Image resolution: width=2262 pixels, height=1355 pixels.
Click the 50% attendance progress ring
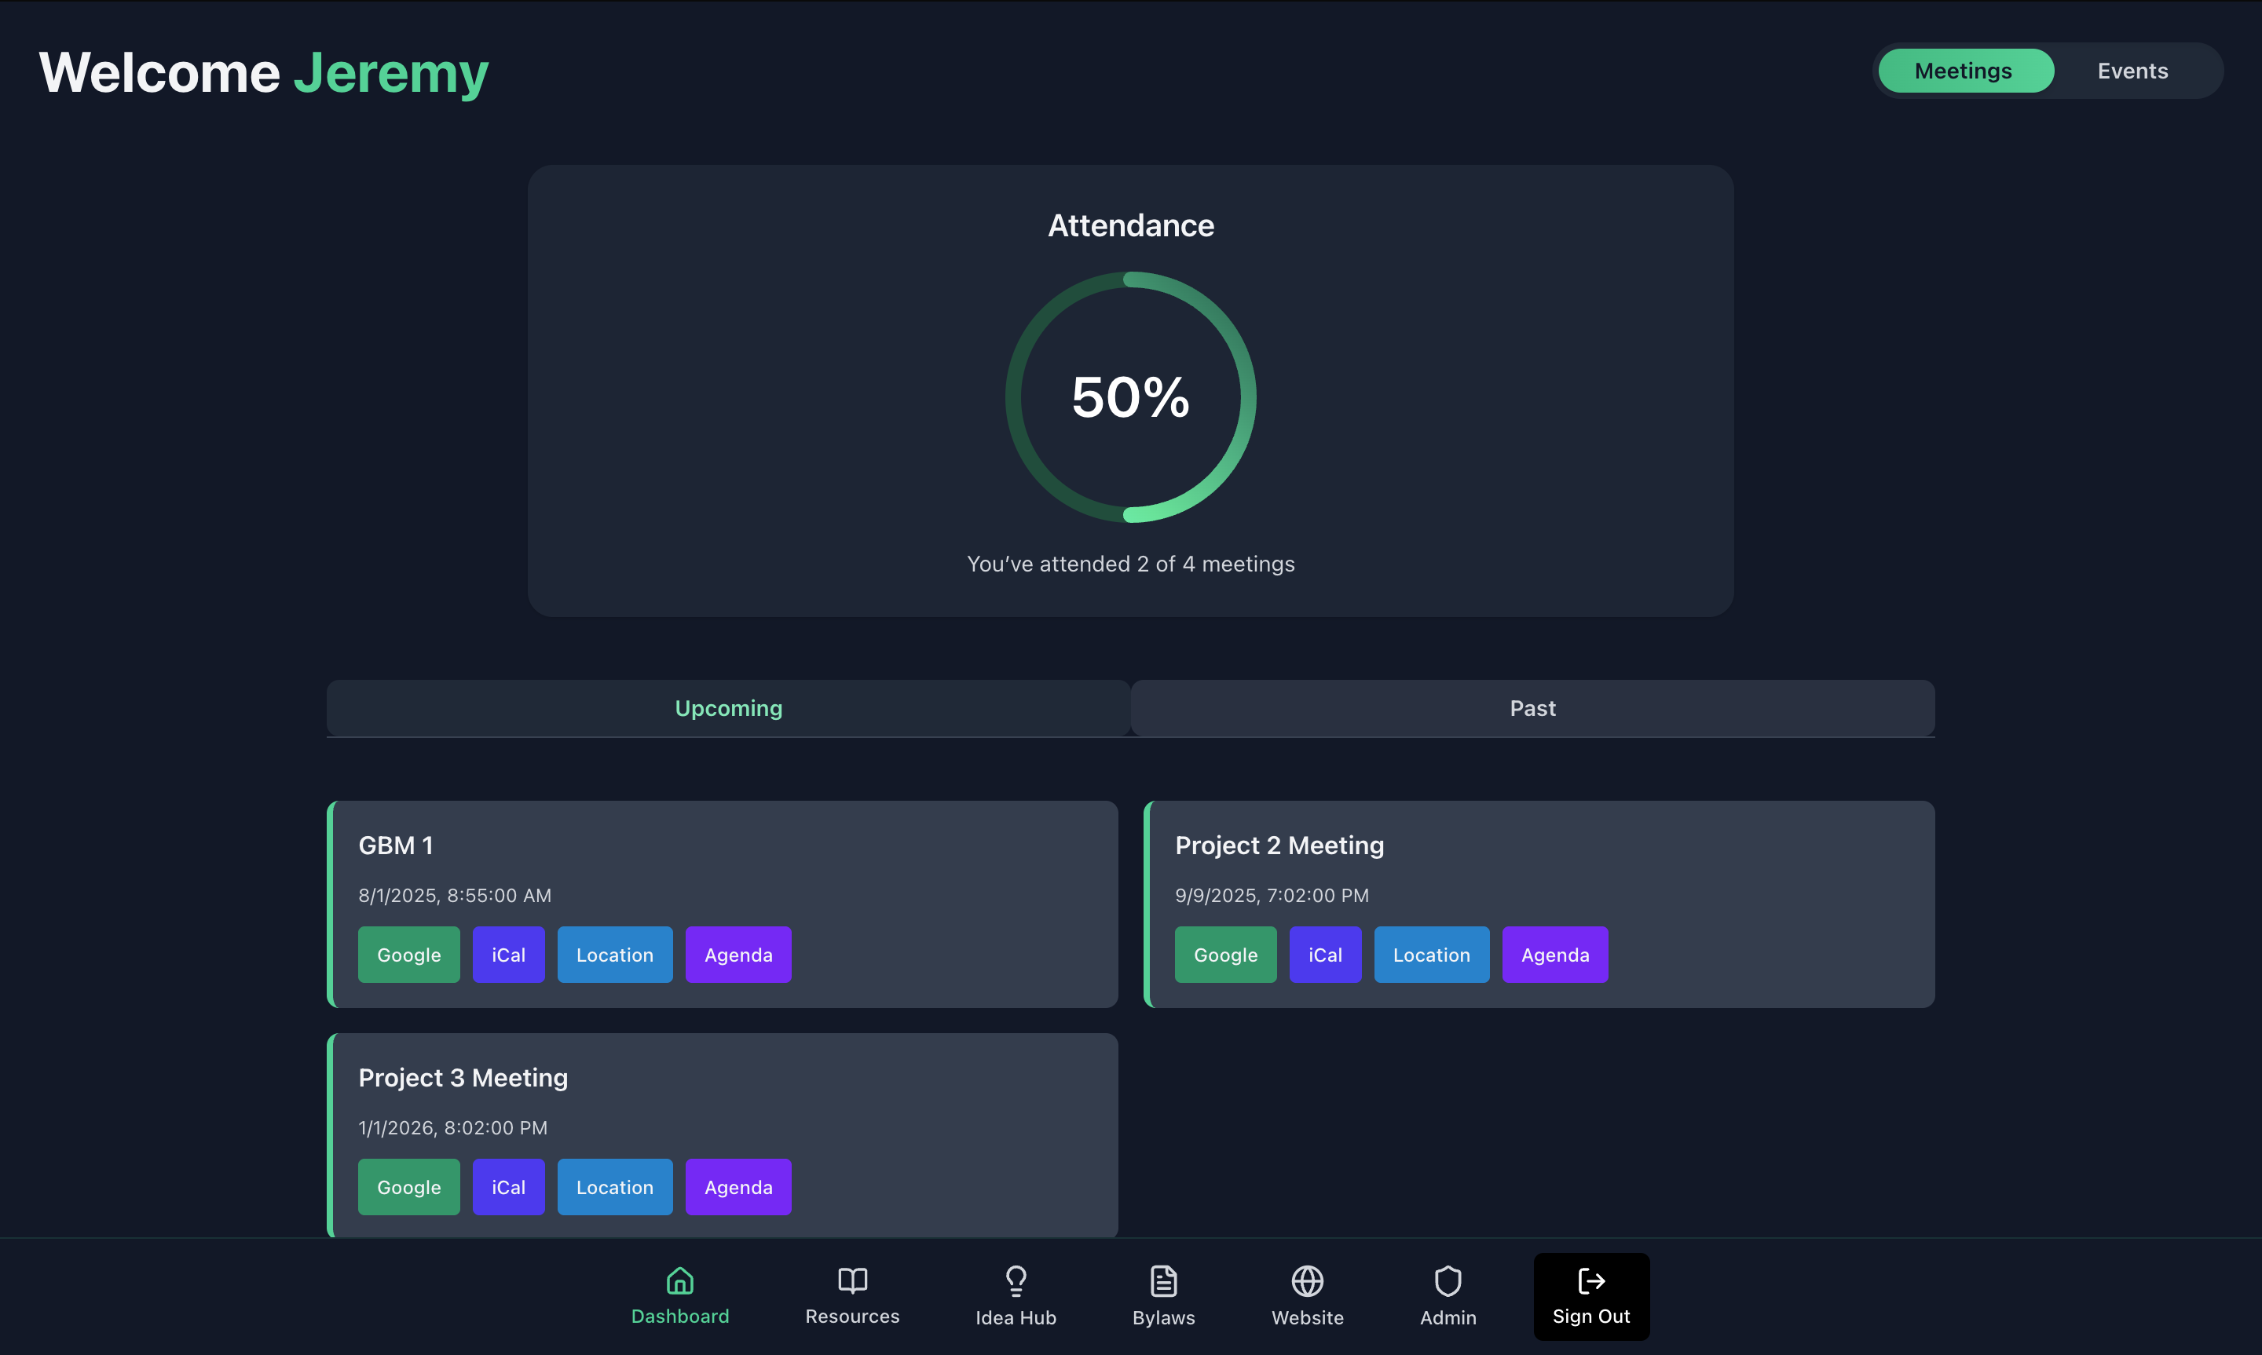1130,397
